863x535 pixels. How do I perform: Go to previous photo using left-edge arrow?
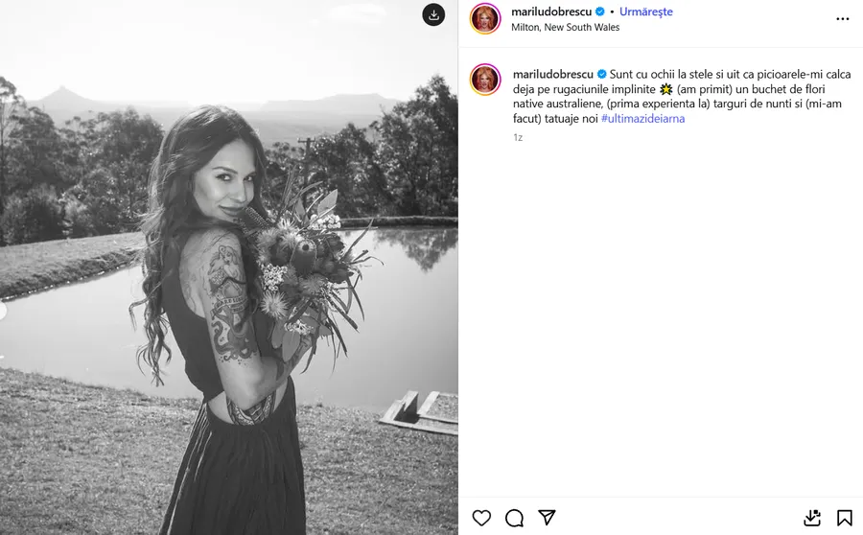(x=3, y=310)
